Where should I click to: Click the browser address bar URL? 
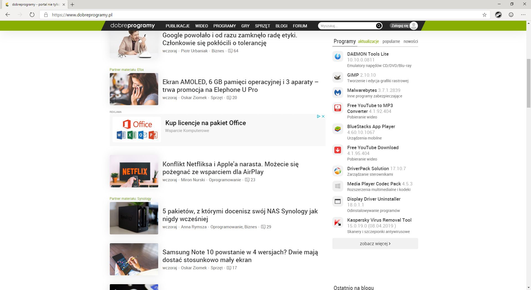82,15
